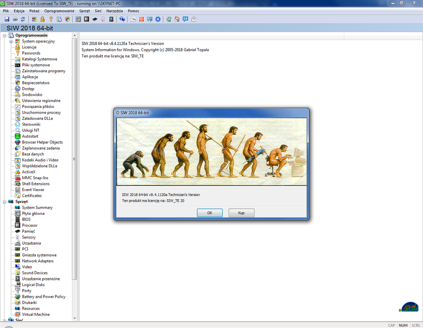
Task: Select Autostart tree item
Action: click(x=30, y=136)
